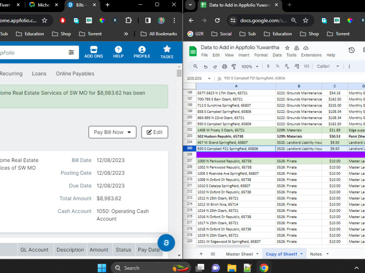
Task: Redo the action in Sheets toolbar
Action: click(x=215, y=66)
